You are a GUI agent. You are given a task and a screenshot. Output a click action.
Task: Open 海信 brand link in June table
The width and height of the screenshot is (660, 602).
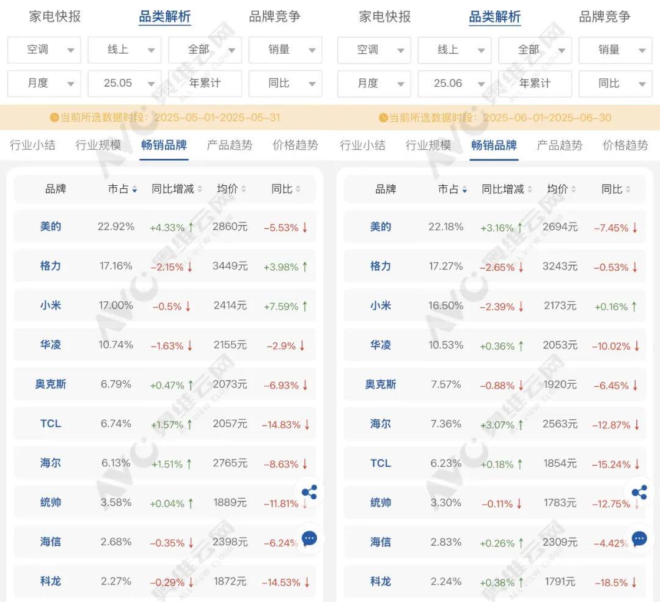tap(381, 541)
